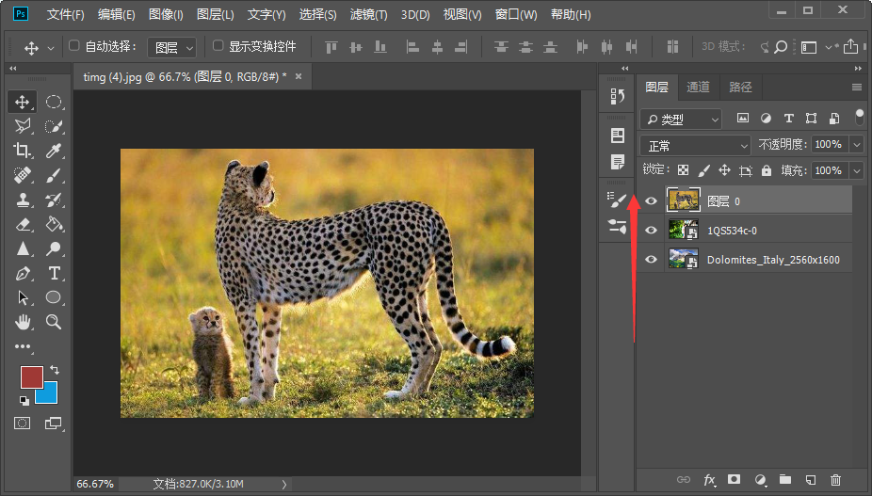Click the blue background color swatch
872x496 pixels.
(50, 394)
